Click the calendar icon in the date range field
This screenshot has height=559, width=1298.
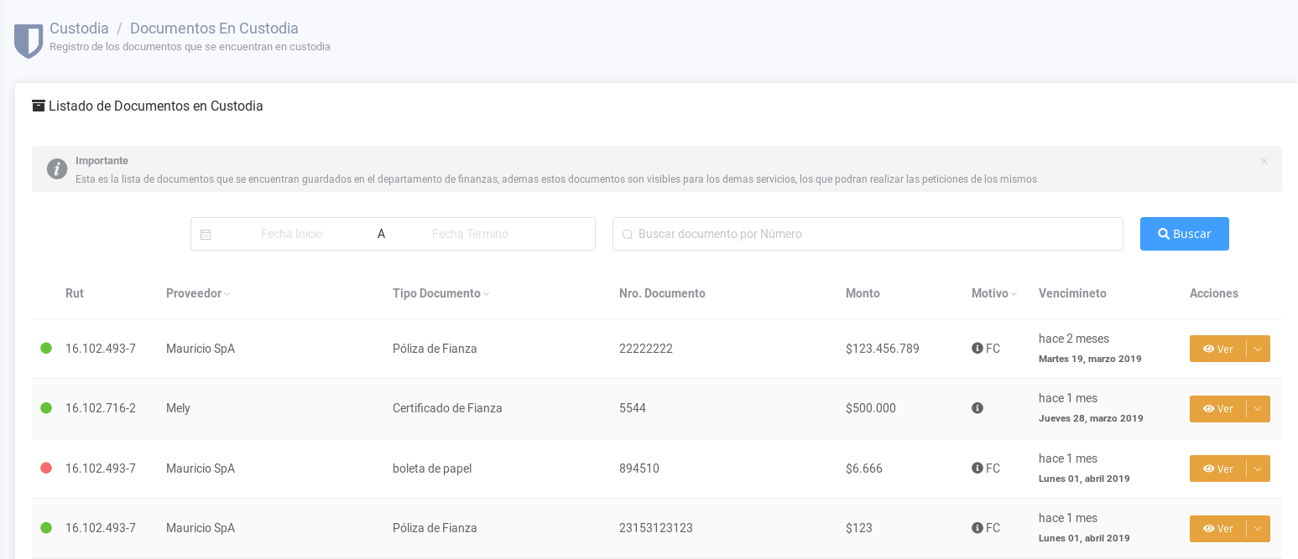pos(206,235)
